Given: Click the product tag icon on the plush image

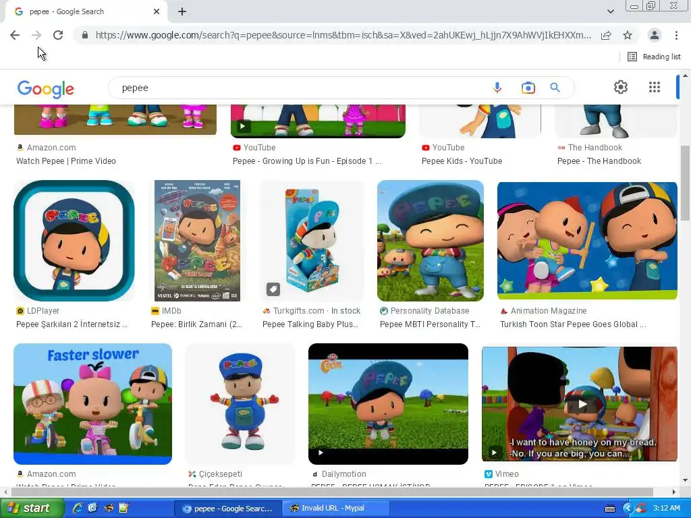Looking at the screenshot, I should (273, 289).
